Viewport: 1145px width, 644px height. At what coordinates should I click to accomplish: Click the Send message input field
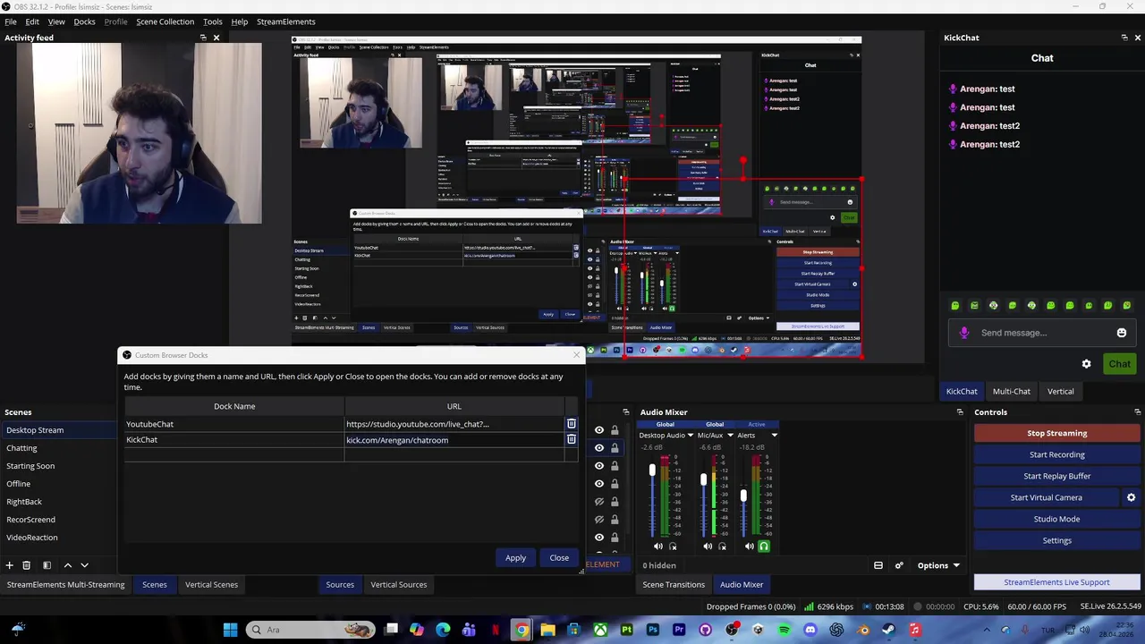pyautogui.click(x=1042, y=333)
